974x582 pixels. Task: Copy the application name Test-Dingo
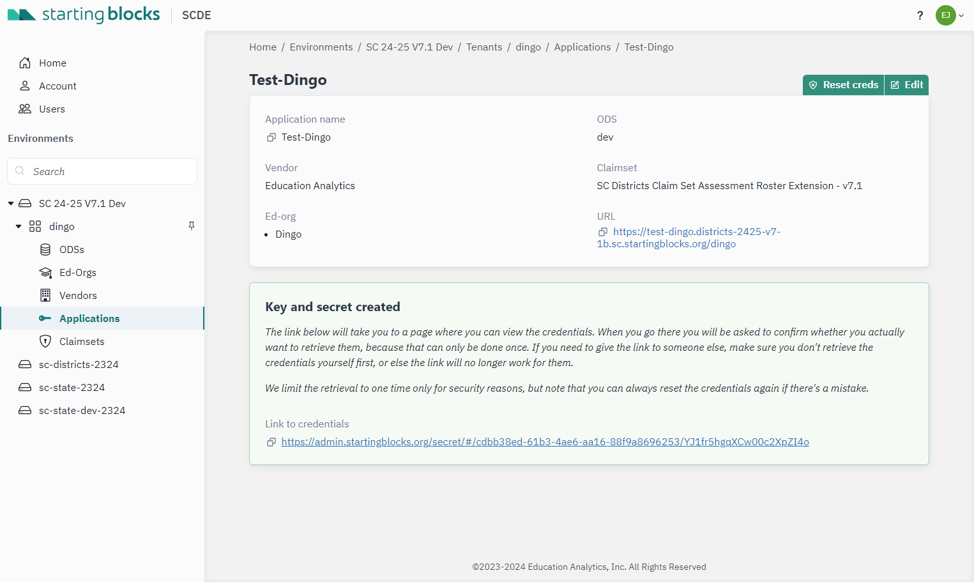271,137
